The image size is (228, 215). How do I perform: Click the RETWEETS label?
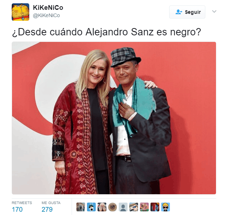point(22,203)
